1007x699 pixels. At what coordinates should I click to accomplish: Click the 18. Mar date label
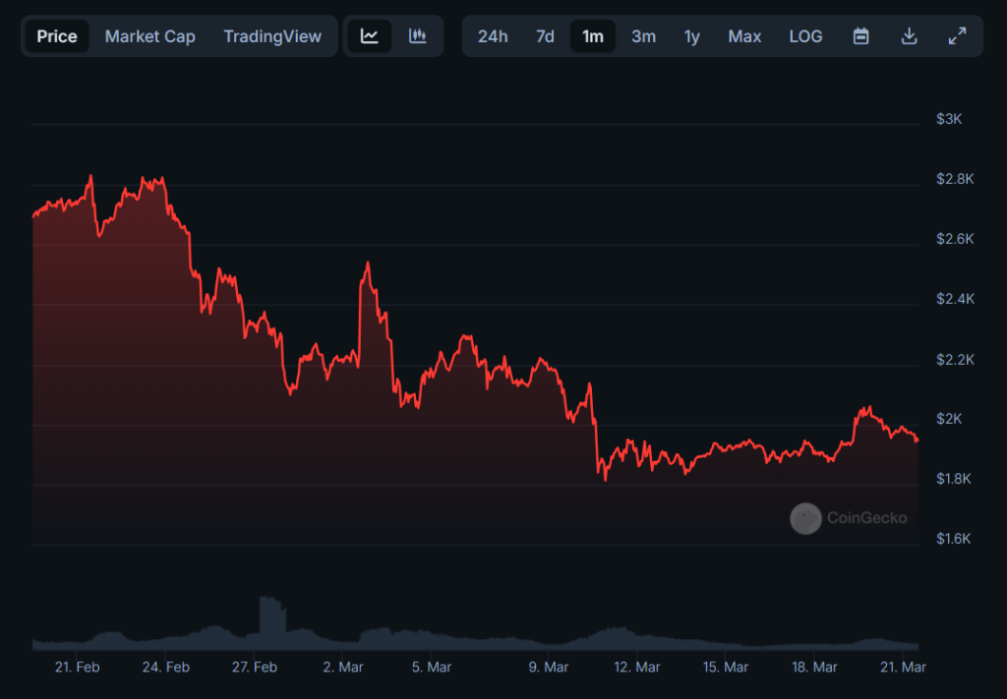(x=814, y=667)
